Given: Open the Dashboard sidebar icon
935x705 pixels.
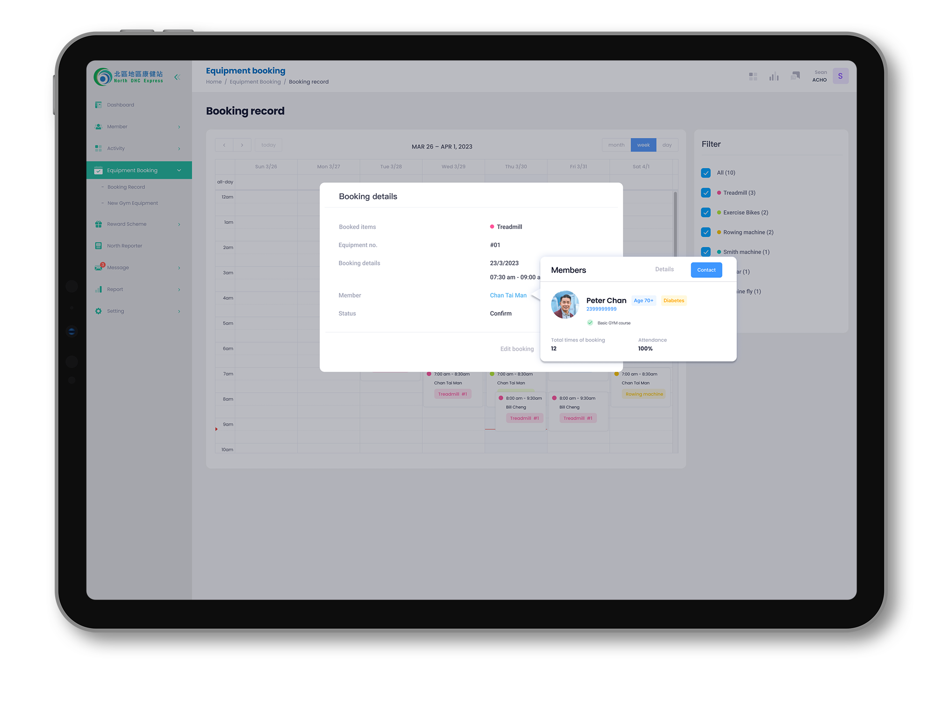Looking at the screenshot, I should (98, 105).
